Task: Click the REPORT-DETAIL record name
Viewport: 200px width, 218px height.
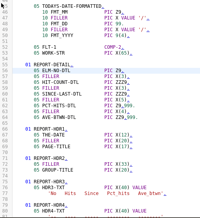Action: coord(52,65)
